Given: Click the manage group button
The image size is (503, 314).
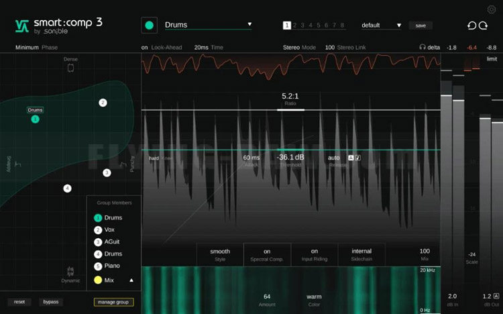Looking at the screenshot, I should pos(113,302).
